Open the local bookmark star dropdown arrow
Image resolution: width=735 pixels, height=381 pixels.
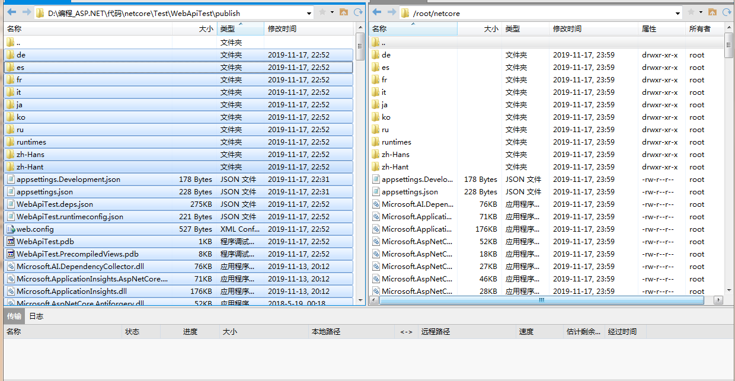(x=332, y=12)
